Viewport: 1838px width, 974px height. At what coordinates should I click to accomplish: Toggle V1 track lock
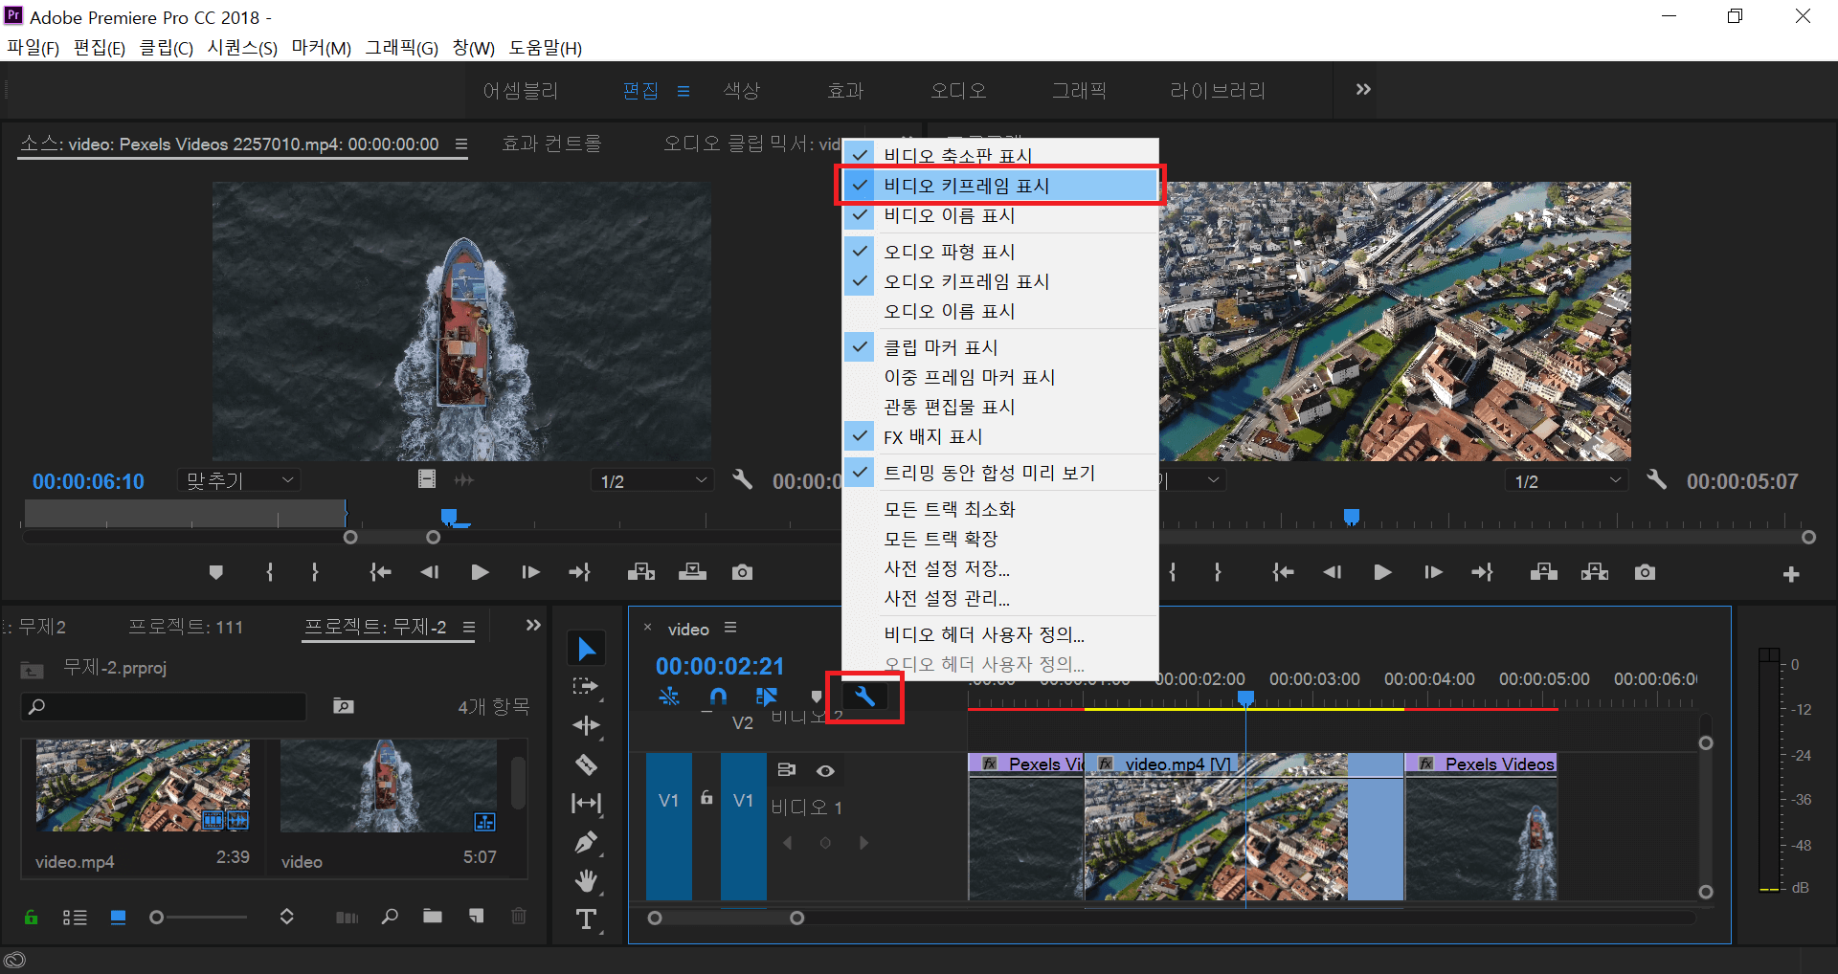(706, 798)
